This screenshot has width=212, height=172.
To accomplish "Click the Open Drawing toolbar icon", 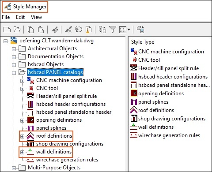I will 17,30.
